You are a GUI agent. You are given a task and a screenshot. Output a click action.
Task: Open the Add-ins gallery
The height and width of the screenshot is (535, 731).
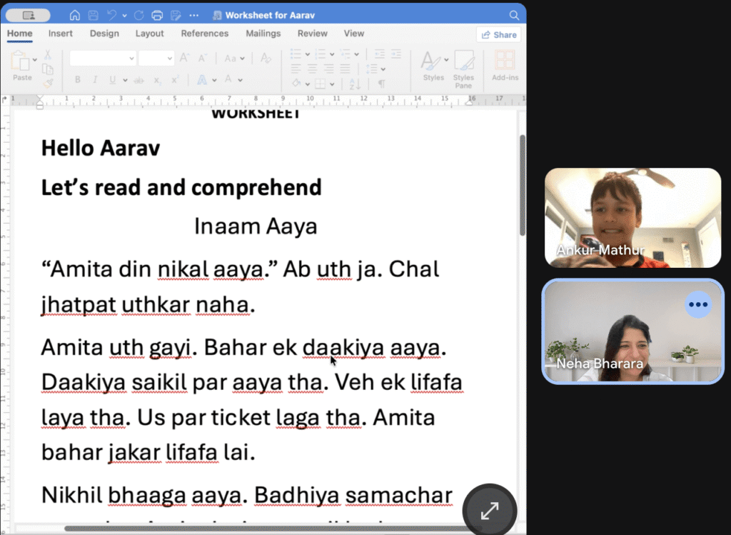pyautogui.click(x=505, y=65)
